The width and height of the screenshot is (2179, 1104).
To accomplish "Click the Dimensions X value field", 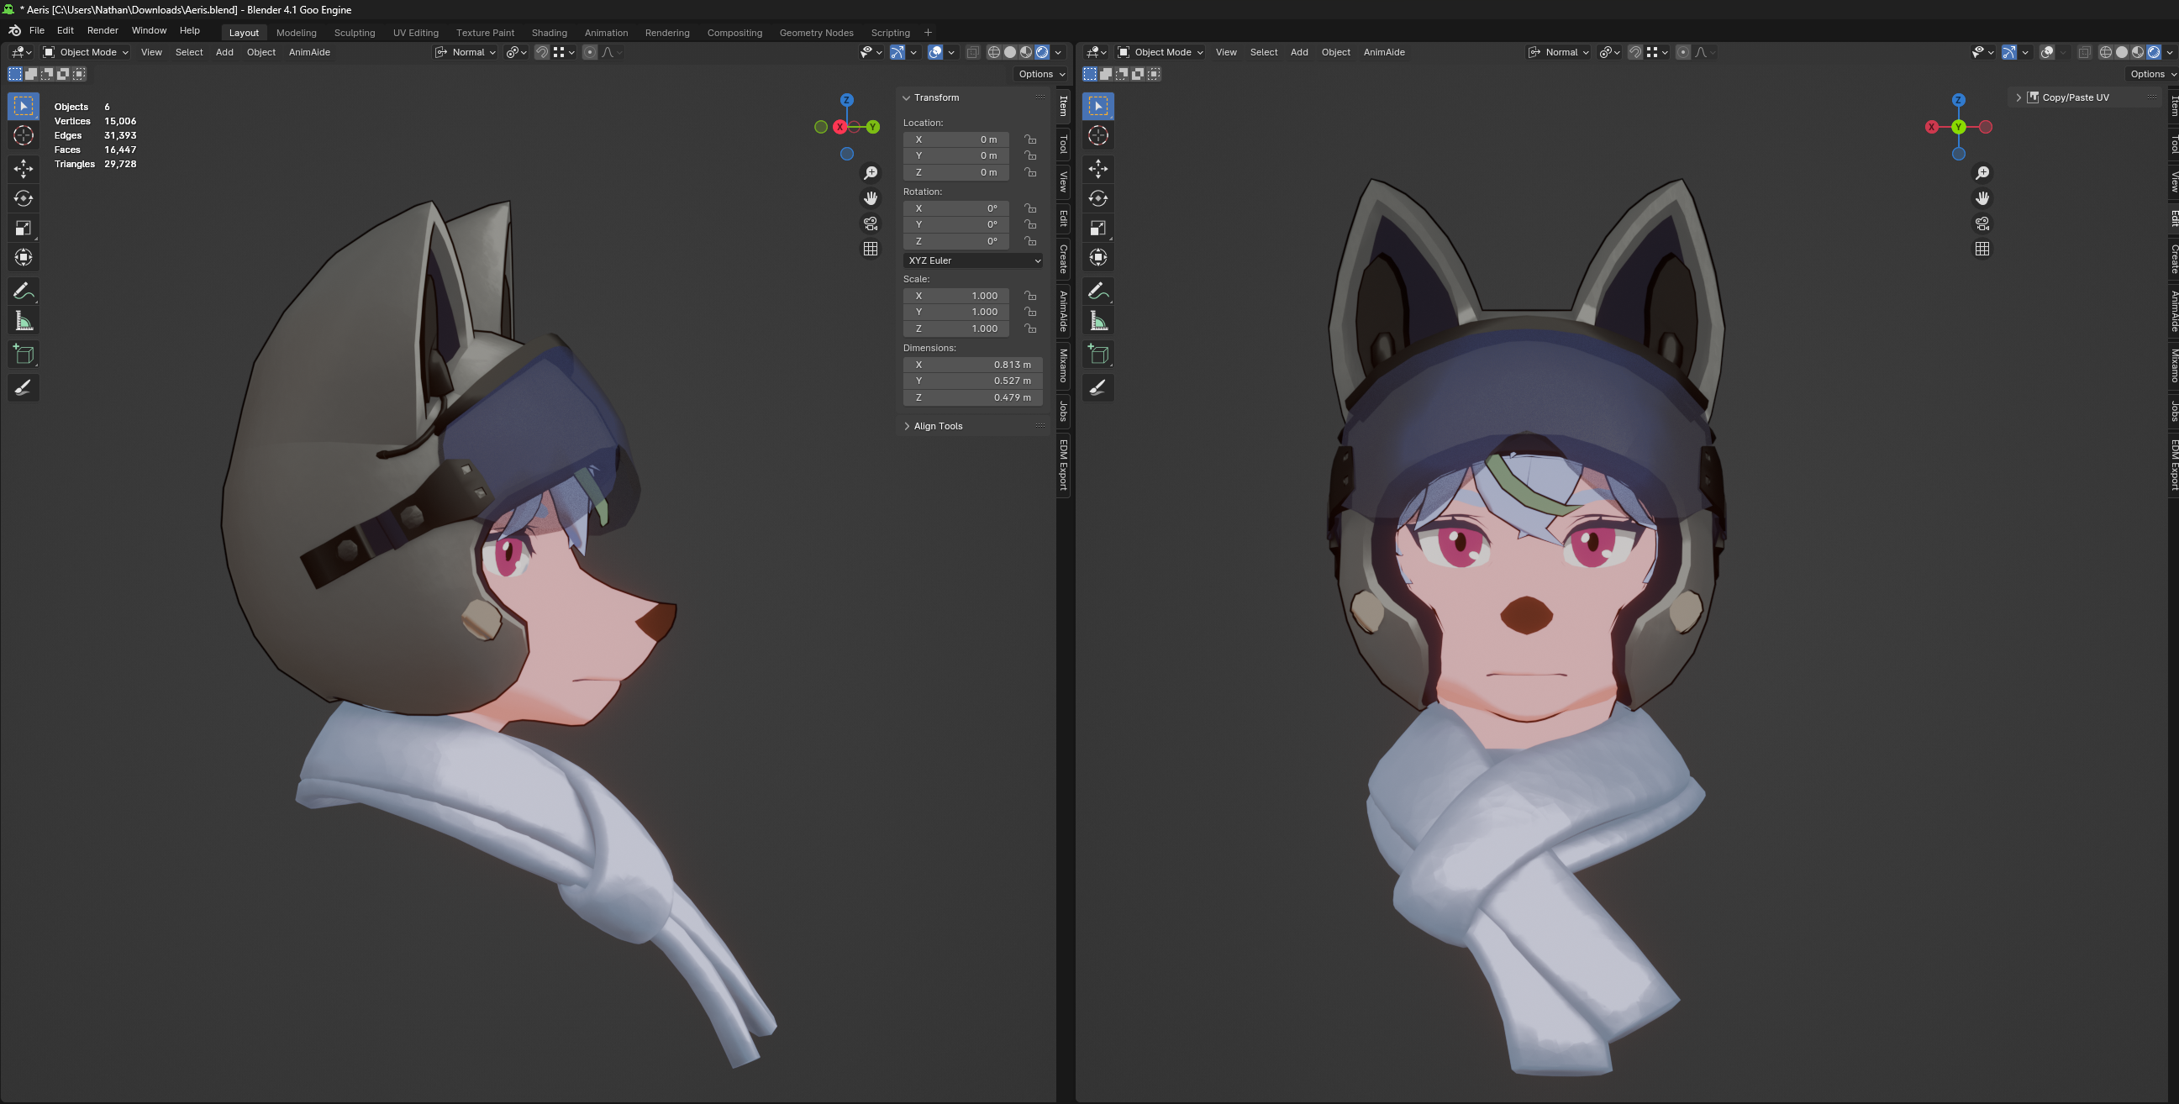I will pyautogui.click(x=973, y=365).
